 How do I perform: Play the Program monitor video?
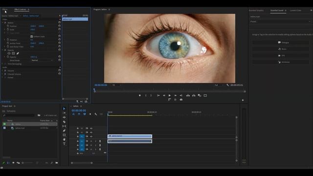tap(170, 96)
